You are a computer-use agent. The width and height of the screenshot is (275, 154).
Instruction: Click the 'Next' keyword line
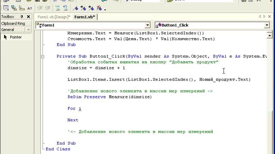tap(73, 120)
